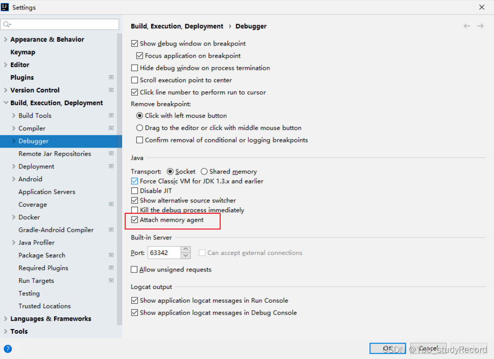Select Socket transport
This screenshot has height=359, width=494.
point(170,172)
